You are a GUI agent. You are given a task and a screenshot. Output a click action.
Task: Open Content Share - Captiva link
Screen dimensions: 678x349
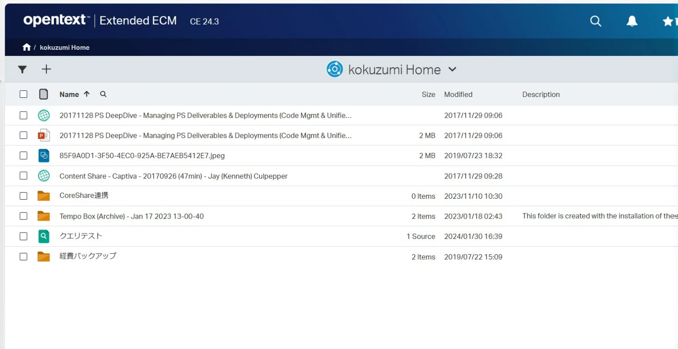(173, 176)
